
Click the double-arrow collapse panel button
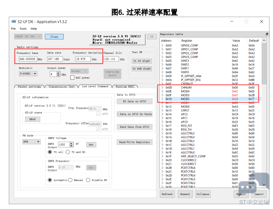(152, 37)
